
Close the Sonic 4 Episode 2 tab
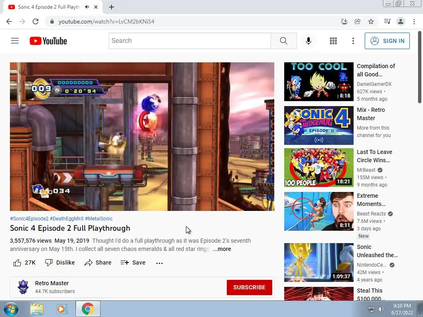(x=96, y=7)
